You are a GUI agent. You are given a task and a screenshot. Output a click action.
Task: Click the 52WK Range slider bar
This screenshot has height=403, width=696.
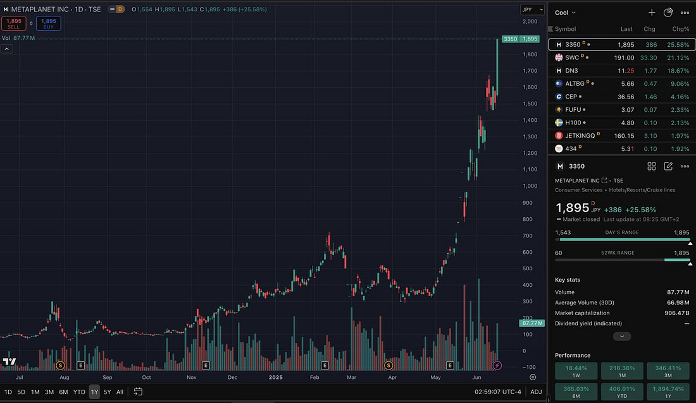click(x=622, y=260)
